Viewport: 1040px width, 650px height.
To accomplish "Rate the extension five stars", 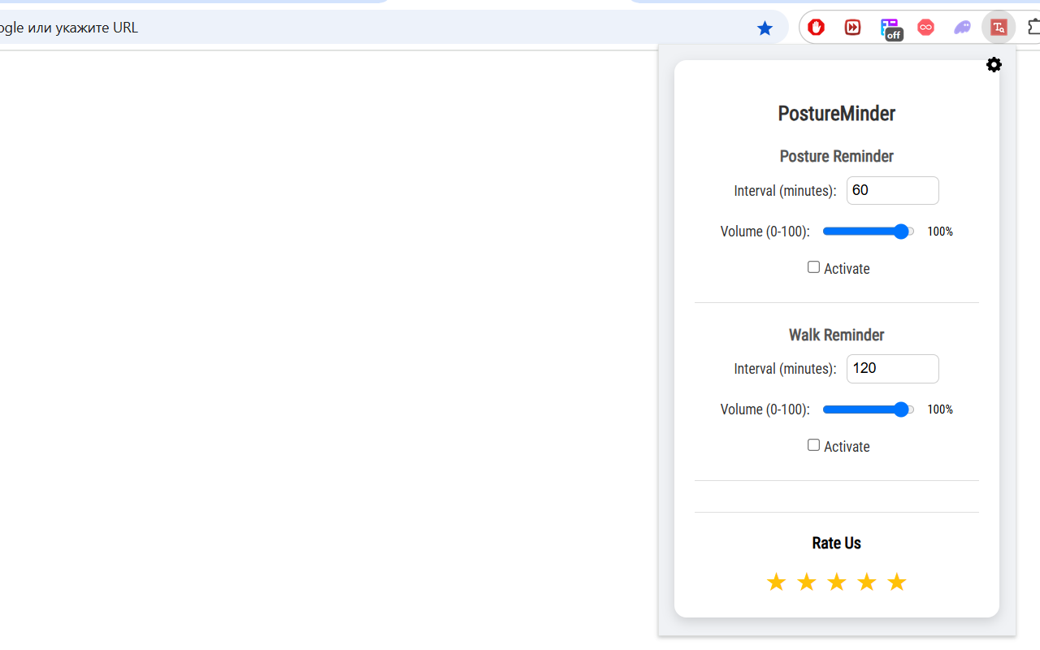I will tap(897, 582).
